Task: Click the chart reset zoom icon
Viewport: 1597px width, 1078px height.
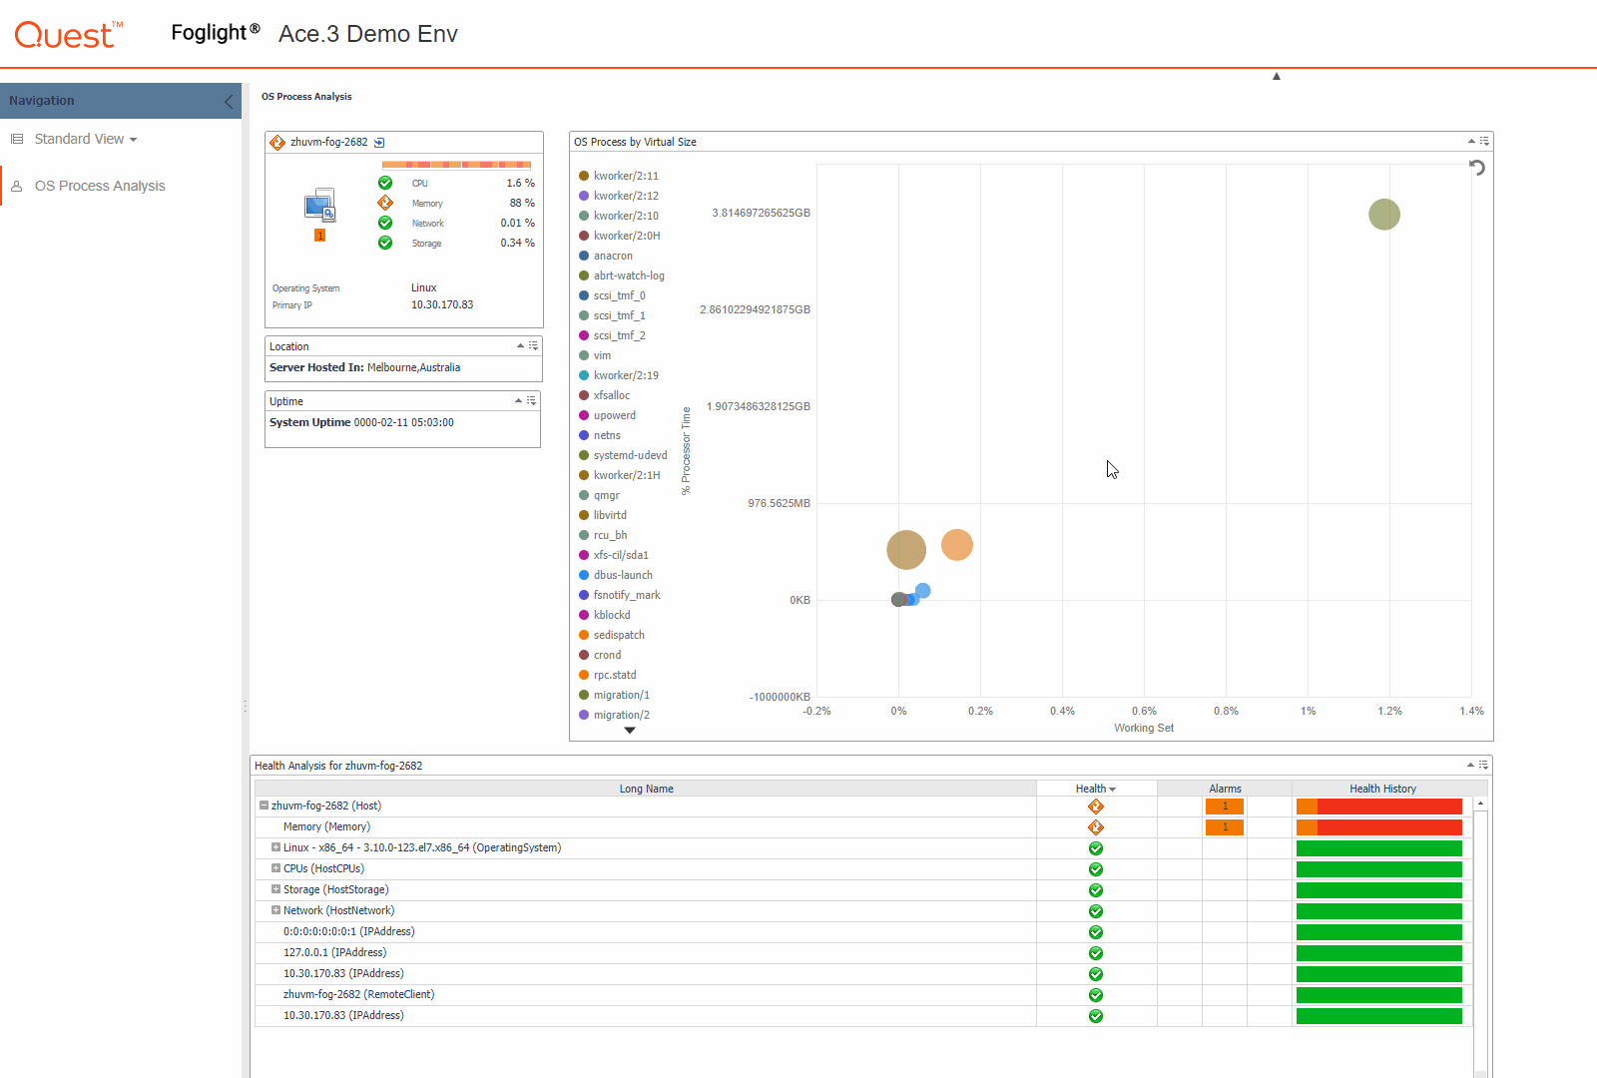Action: (1477, 168)
